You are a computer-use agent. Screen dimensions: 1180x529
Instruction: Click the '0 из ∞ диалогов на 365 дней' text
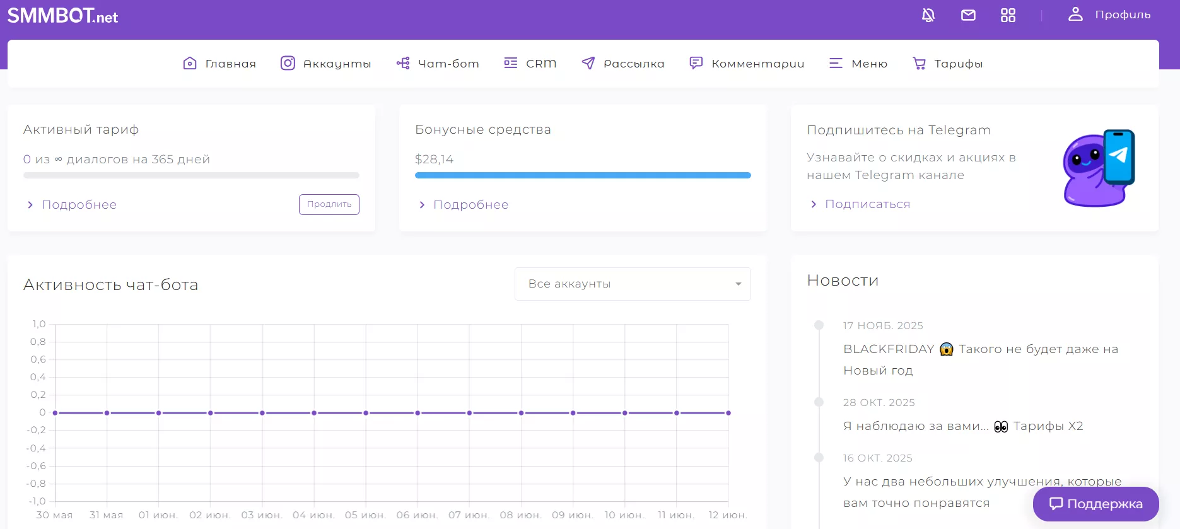pyautogui.click(x=117, y=160)
